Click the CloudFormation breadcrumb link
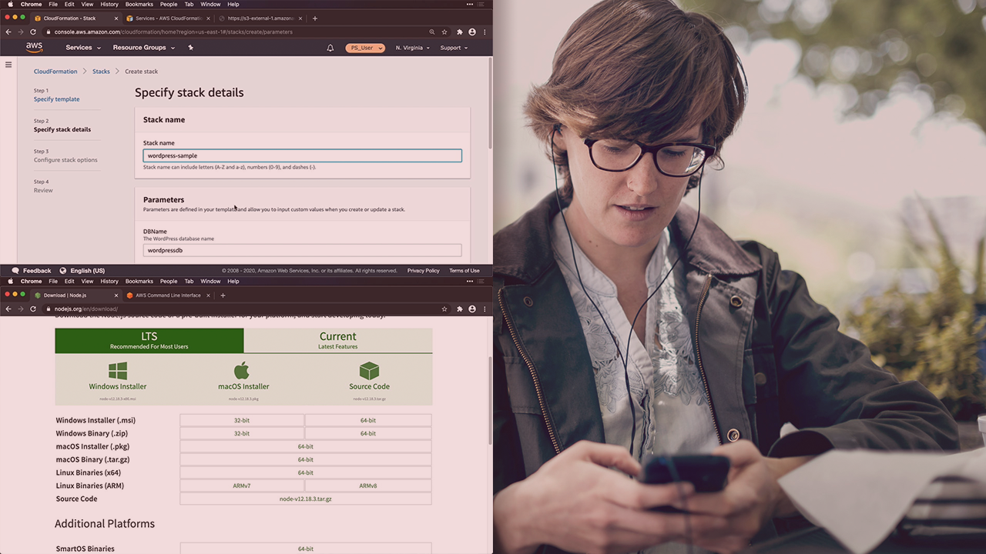Screen dimensions: 986x554 (x=55, y=72)
